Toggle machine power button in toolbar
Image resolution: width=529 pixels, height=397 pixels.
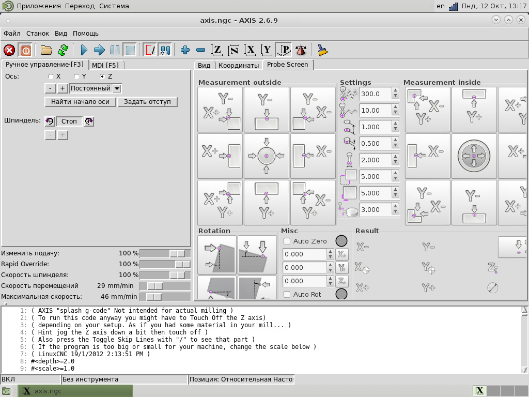(x=25, y=50)
